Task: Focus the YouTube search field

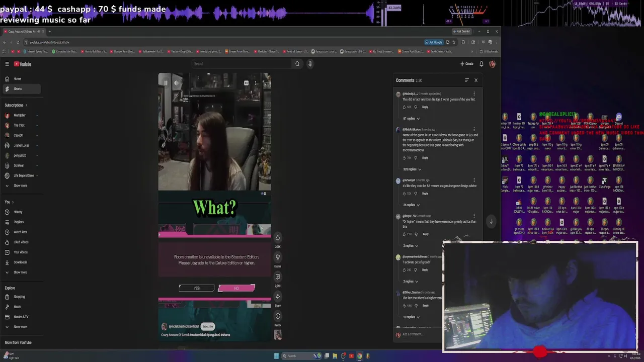Action: click(242, 64)
